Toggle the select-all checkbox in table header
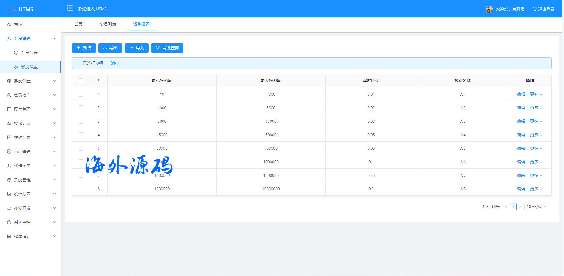The width and height of the screenshot is (564, 276). coord(81,81)
